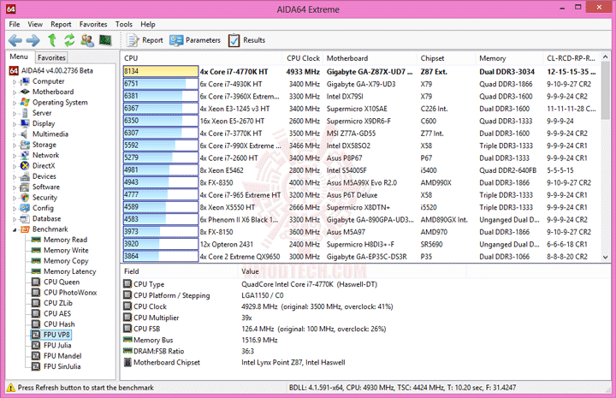Expand the Display tree node

point(15,124)
